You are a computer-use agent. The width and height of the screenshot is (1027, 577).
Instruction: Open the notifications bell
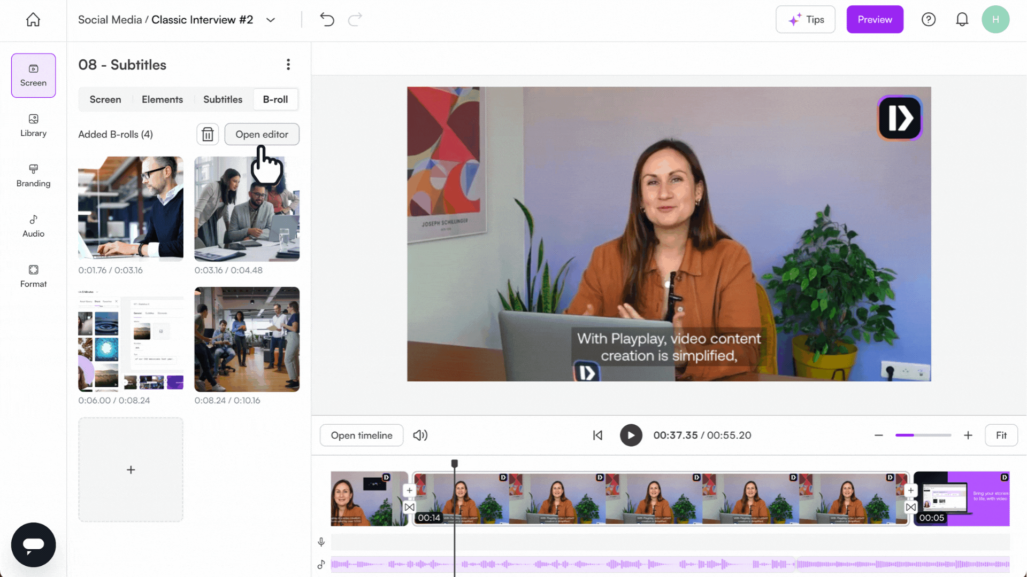click(x=962, y=20)
